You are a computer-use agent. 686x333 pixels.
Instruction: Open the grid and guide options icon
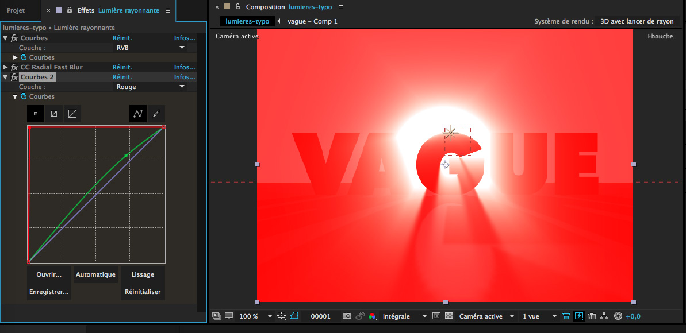(281, 316)
